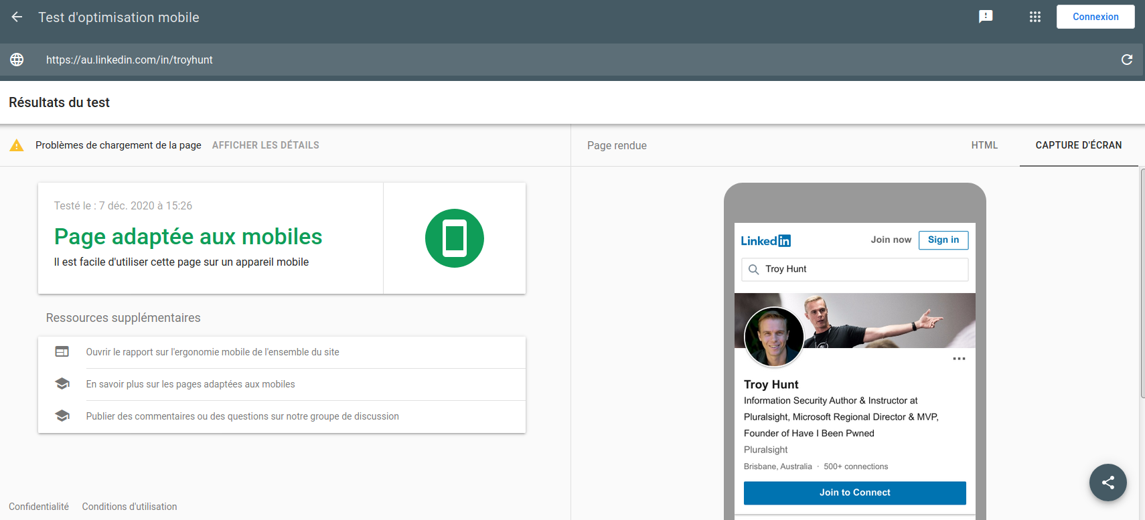The width and height of the screenshot is (1145, 520).
Task: Click the refresh test icon
Action: pos(1127,60)
